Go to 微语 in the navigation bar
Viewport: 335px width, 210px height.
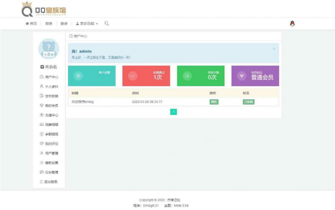coord(49,24)
